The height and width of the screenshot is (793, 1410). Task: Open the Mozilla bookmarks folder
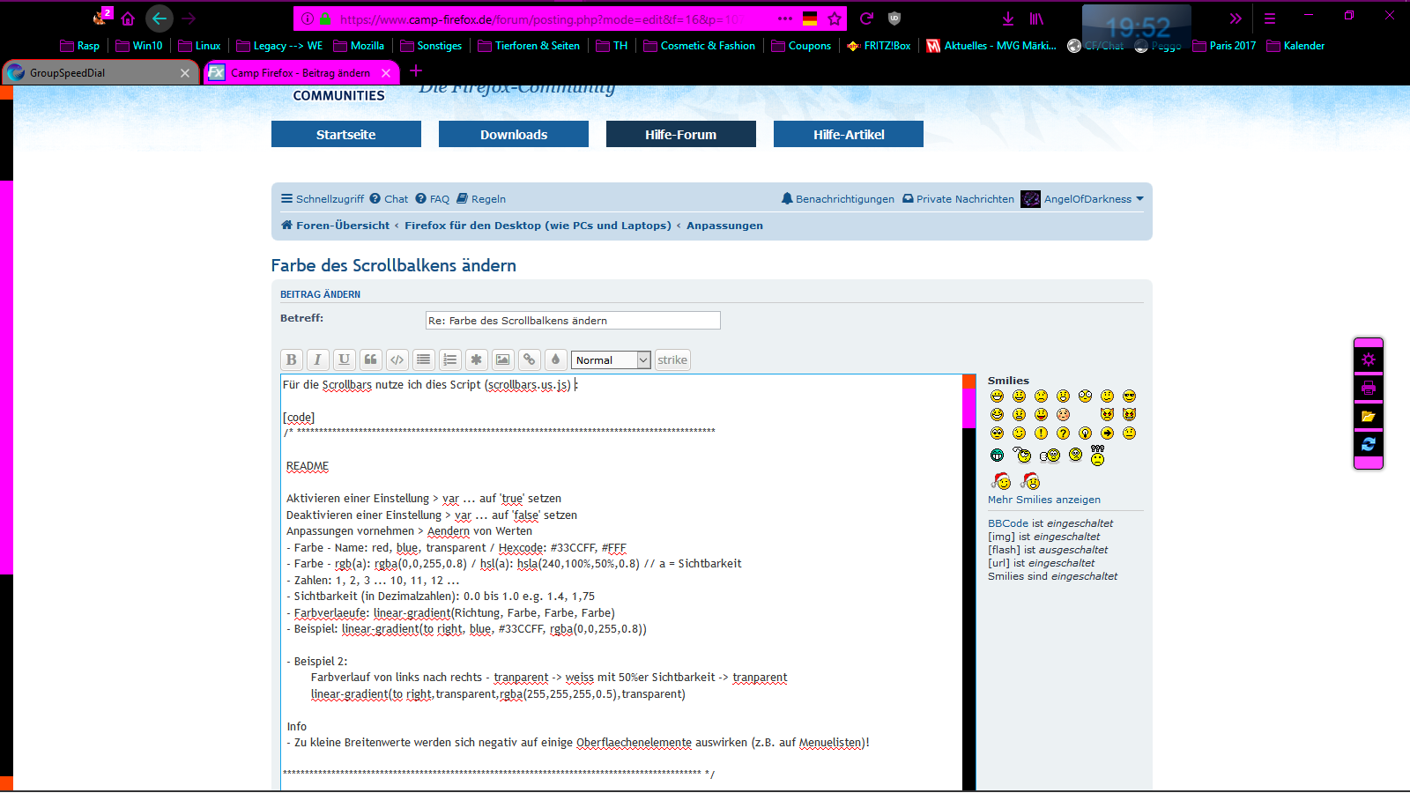pyautogui.click(x=359, y=46)
